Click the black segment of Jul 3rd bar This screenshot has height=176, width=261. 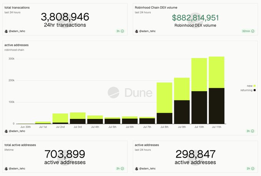pyautogui.click(x=78, y=122)
